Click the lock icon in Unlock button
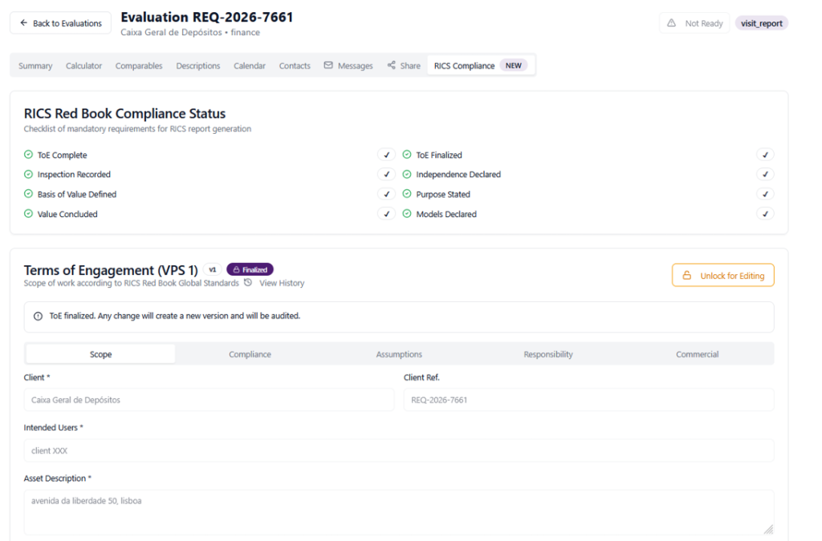This screenshot has width=822, height=541. pyautogui.click(x=686, y=276)
